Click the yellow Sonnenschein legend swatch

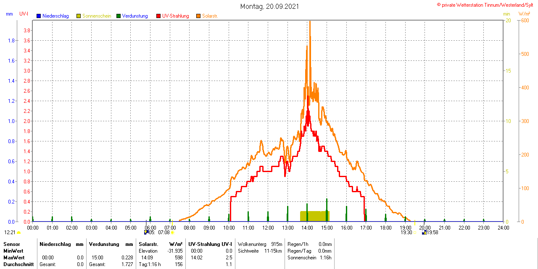79,16
